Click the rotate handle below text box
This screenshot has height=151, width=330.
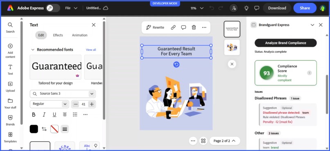(x=176, y=65)
